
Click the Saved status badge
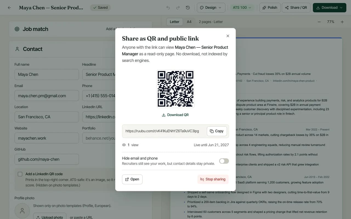100,8
